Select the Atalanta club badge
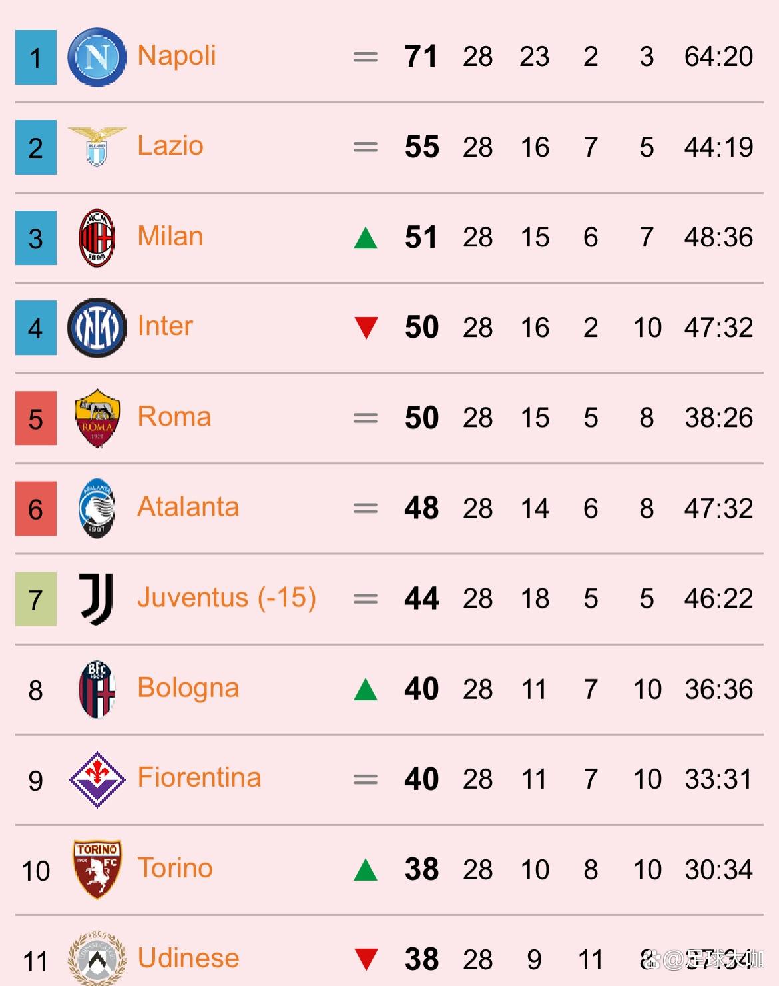Viewport: 779px width, 986px height. (x=97, y=508)
